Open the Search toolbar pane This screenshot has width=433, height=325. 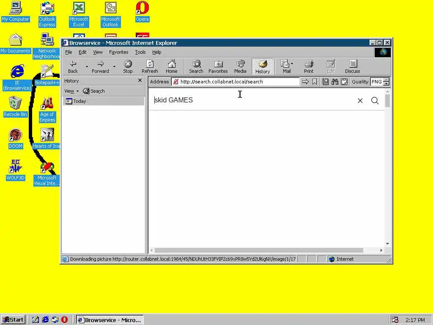pyautogui.click(x=196, y=66)
